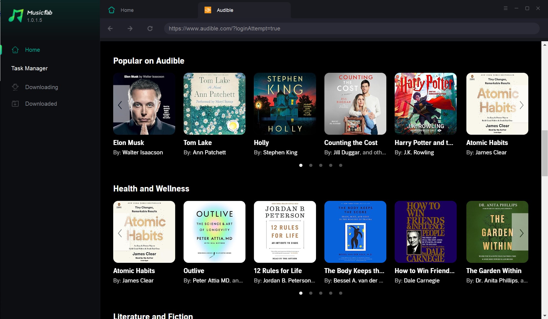Screen dimensions: 548x319
Task: Click the Elon Musk title link
Action: click(129, 143)
